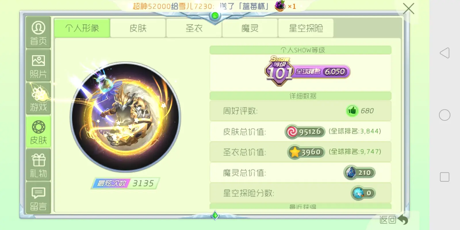The height and width of the screenshot is (230, 460).
Task: Open the 圣衣 tab
Action: click(x=194, y=28)
